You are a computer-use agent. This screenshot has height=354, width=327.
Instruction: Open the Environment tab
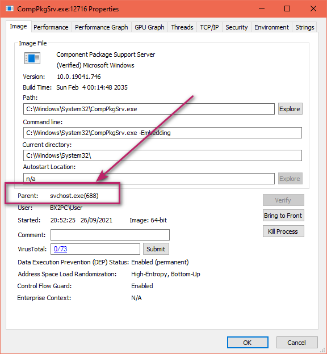tap(271, 27)
